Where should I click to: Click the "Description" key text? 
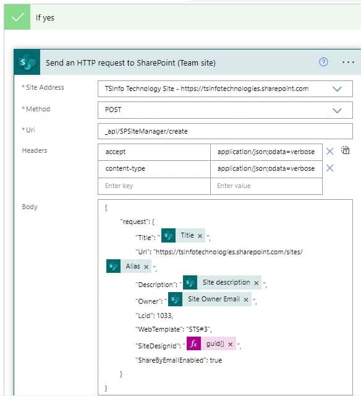tap(156, 285)
